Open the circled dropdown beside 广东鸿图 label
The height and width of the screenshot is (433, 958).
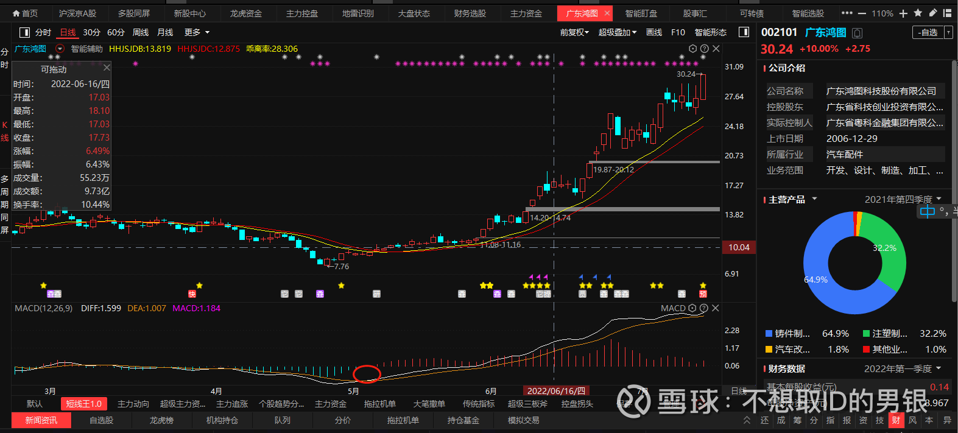(60, 49)
